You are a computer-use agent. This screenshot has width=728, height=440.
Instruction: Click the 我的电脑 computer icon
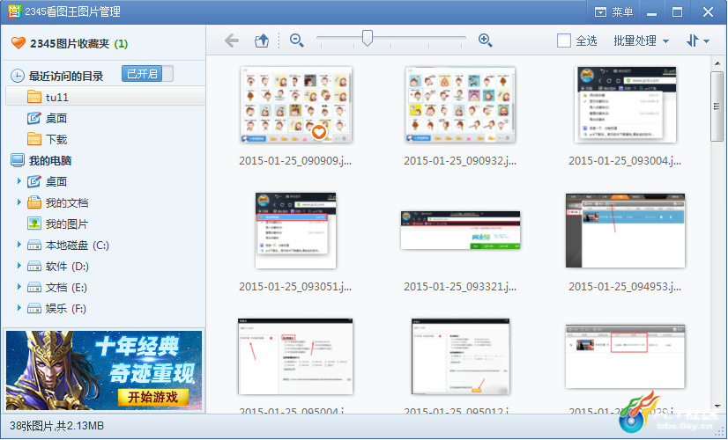point(18,160)
